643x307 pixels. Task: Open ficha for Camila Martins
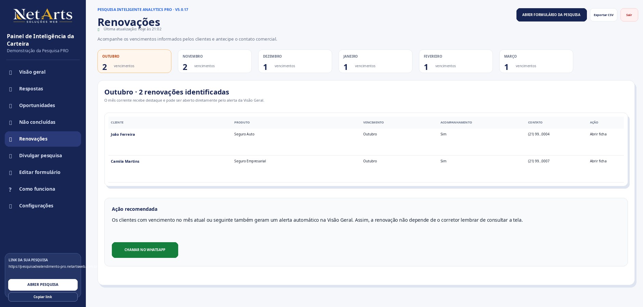point(598,161)
